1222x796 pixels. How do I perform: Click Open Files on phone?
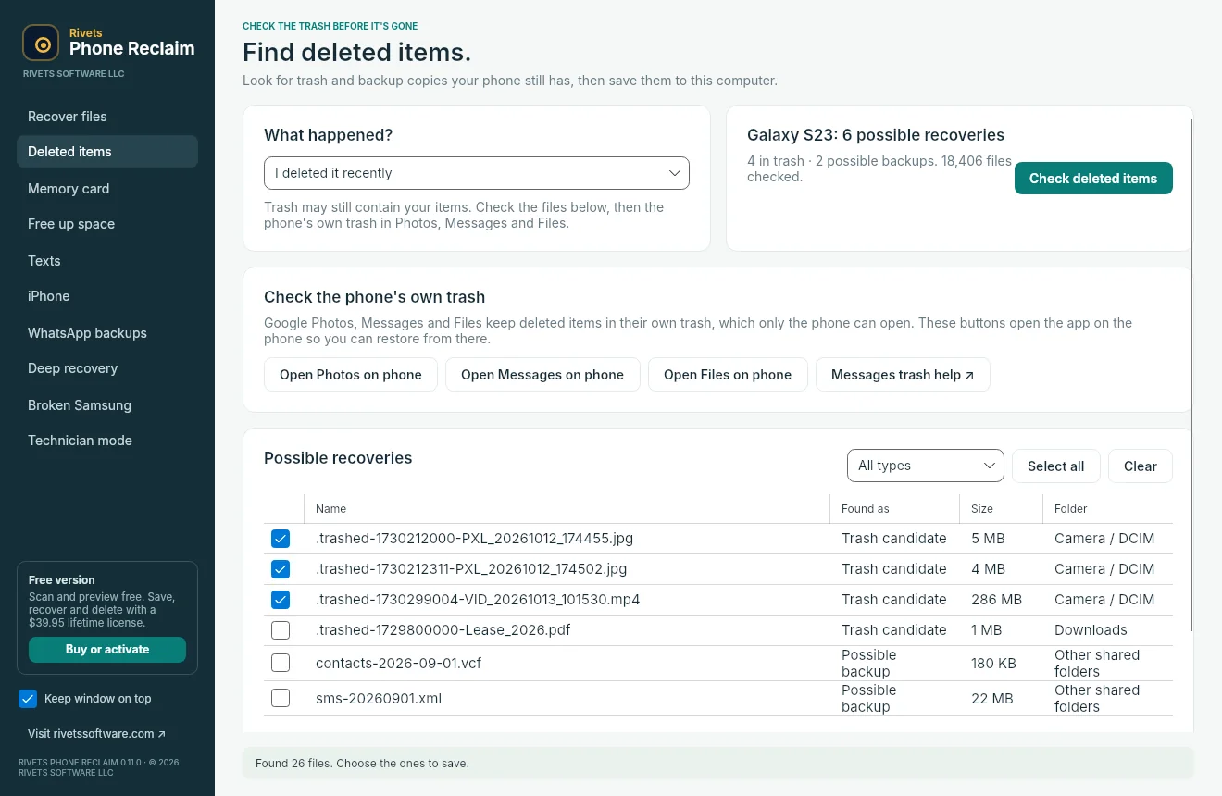[x=728, y=375]
